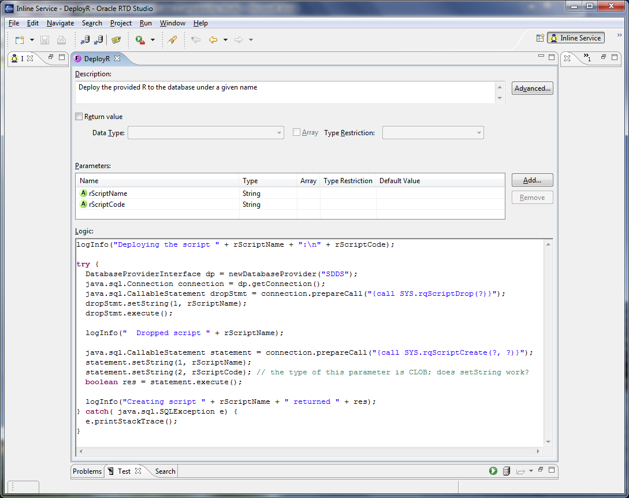
Task: Click the New wizard toolbar icon
Action: point(20,40)
